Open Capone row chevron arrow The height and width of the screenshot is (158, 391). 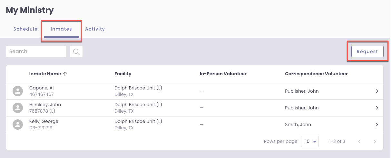point(376,91)
